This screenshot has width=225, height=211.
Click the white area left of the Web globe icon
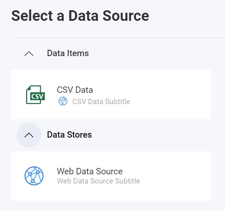point(17,176)
